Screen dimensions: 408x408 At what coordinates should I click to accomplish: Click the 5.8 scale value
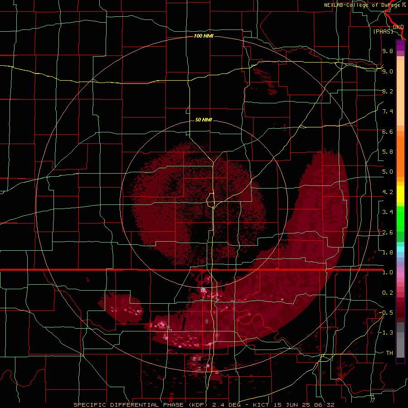pyautogui.click(x=388, y=152)
